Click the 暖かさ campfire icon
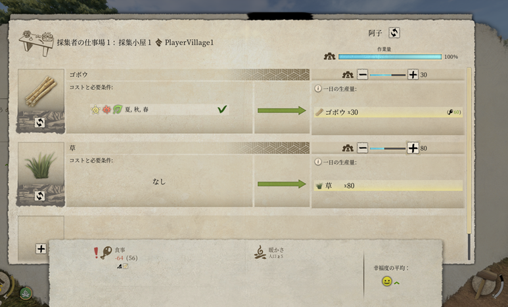The height and width of the screenshot is (307, 508). click(260, 253)
